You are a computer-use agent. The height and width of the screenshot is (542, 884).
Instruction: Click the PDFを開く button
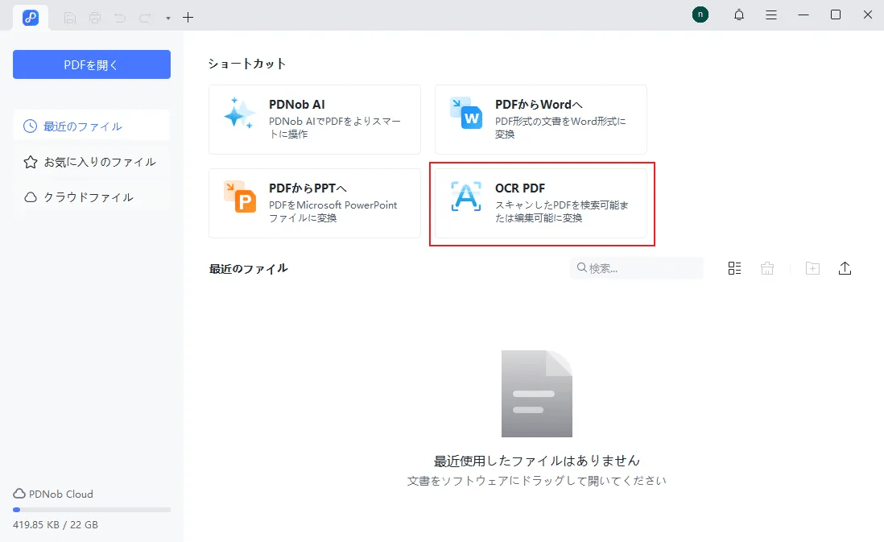coord(91,64)
